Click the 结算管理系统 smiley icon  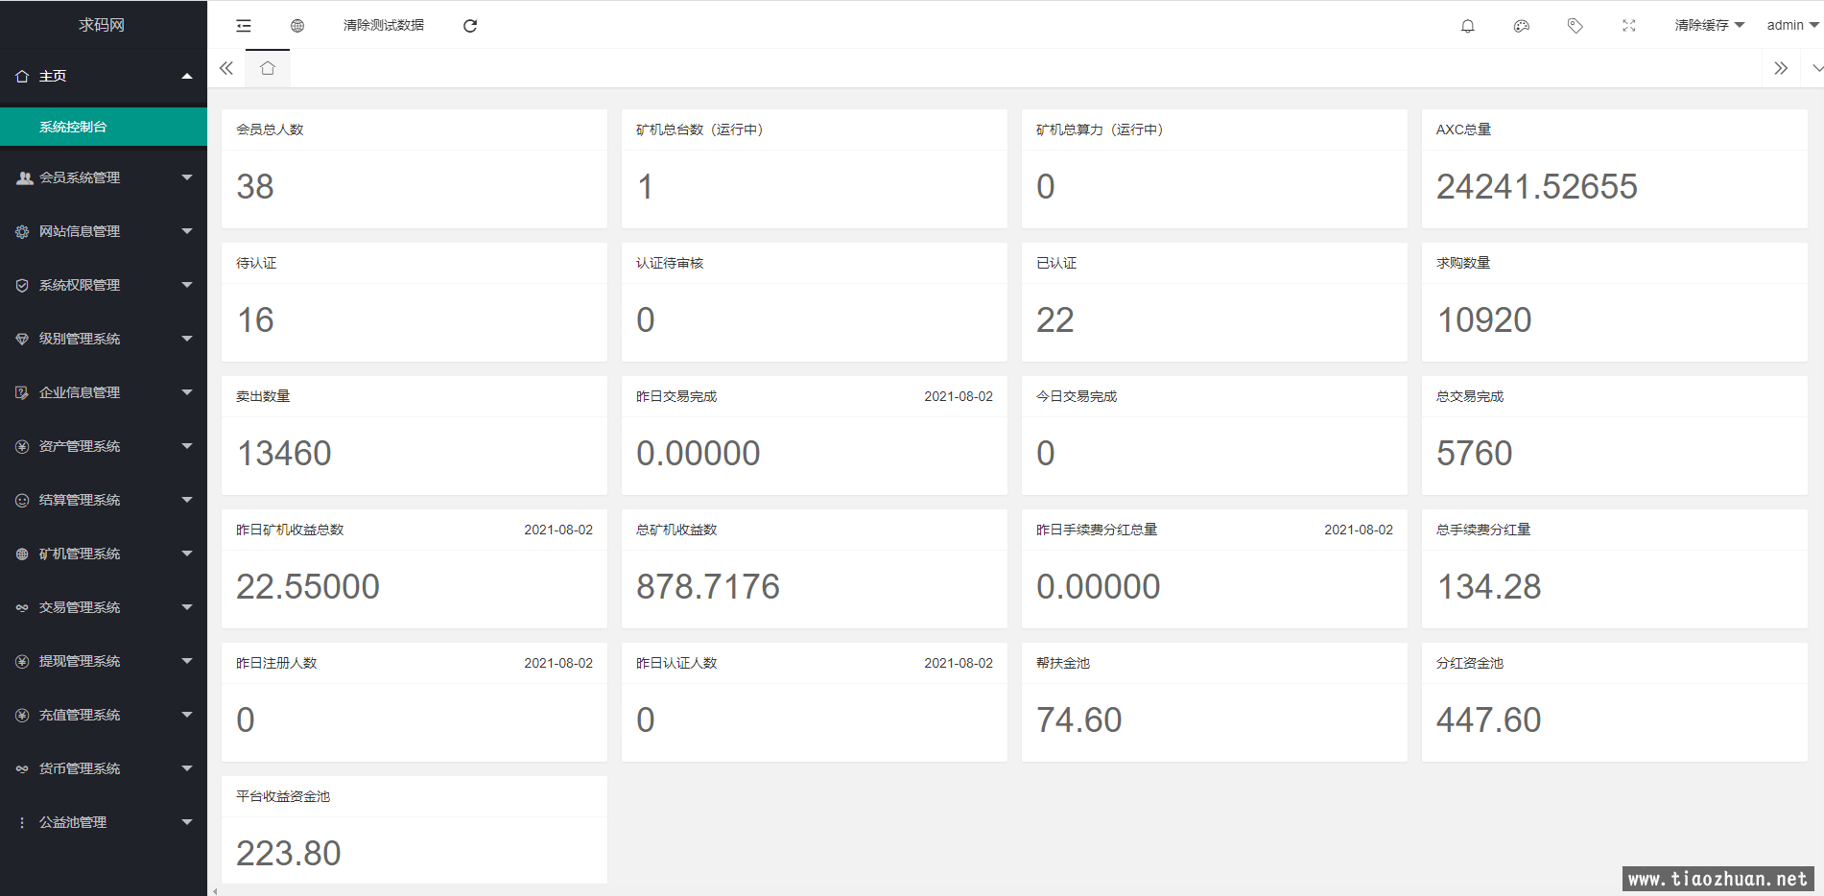click(22, 500)
